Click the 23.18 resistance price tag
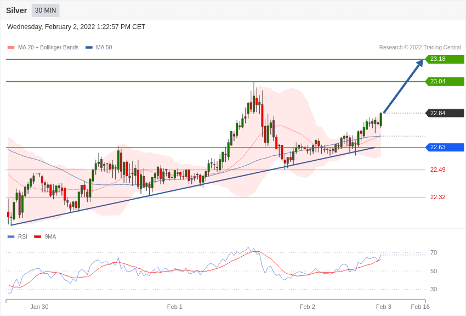This screenshot has height=316, width=466. coord(445,59)
